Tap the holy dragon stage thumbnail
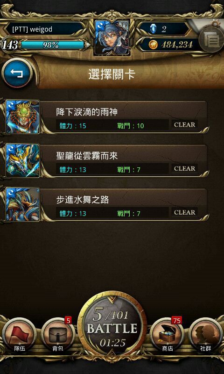 tap(22, 161)
